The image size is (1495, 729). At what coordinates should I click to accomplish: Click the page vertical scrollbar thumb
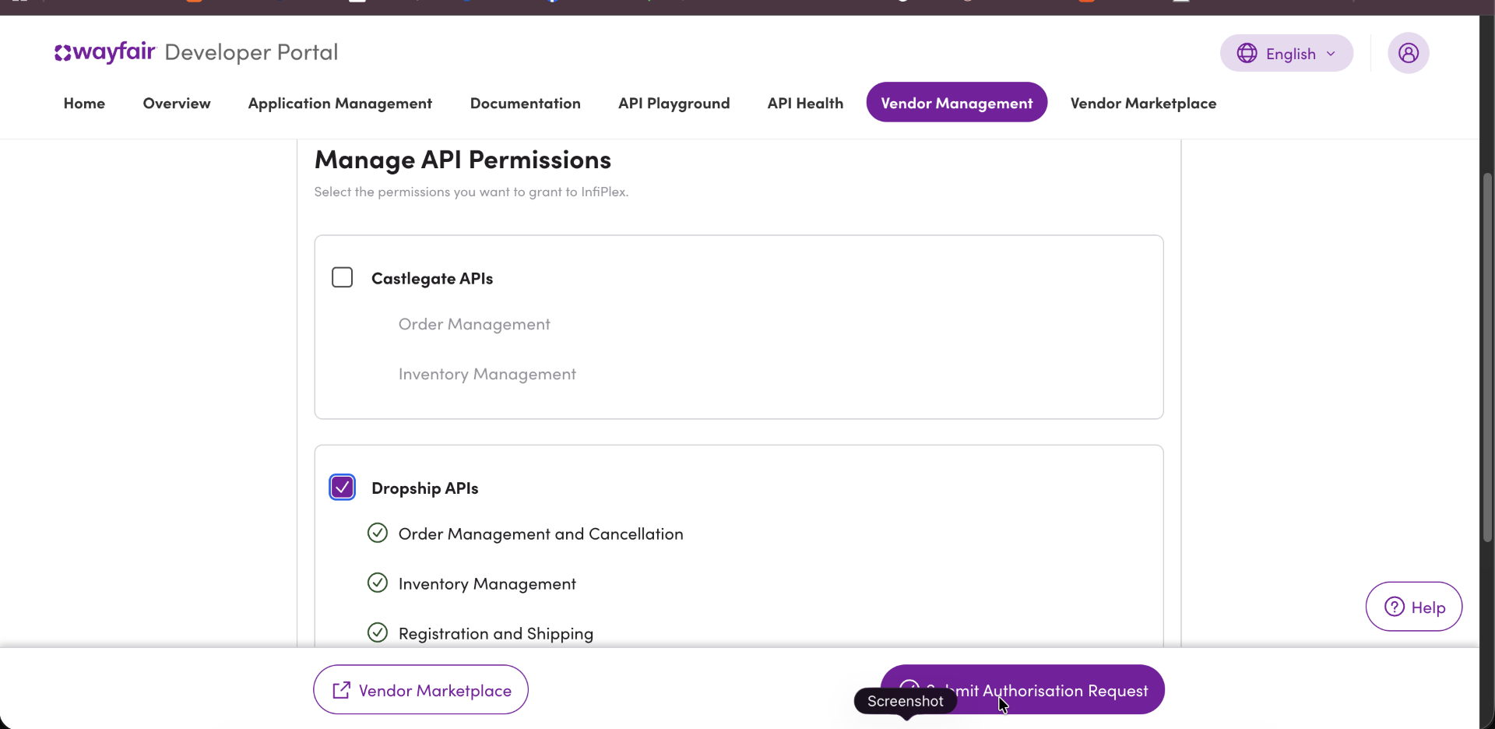[1487, 358]
